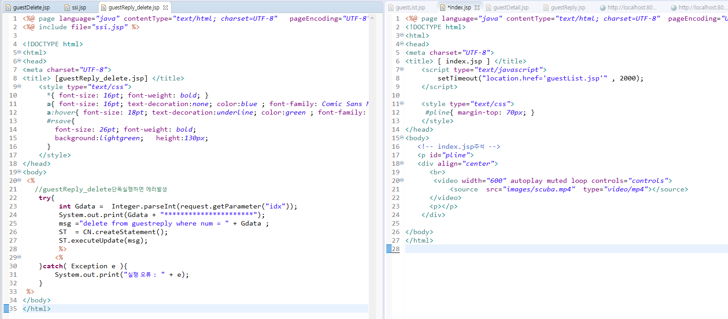Click '#rsave{' selector line
Image resolution: width=728 pixels, height=319 pixels.
61,121
